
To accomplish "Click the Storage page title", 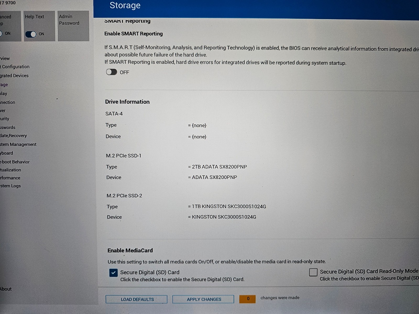I will click(x=125, y=5).
